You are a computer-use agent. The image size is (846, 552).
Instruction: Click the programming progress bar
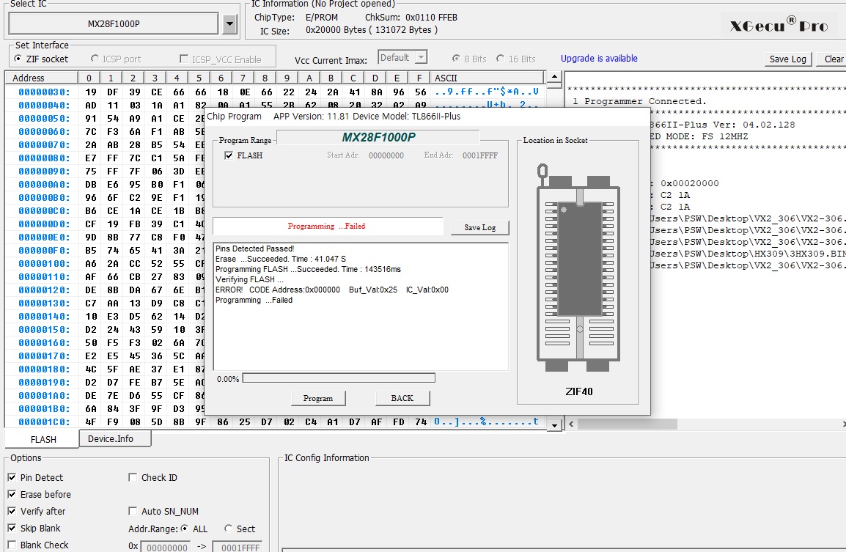pos(338,378)
